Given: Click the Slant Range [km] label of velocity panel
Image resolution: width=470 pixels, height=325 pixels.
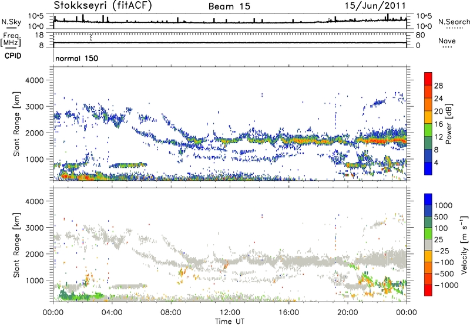Looking at the screenshot, I should [x=16, y=245].
